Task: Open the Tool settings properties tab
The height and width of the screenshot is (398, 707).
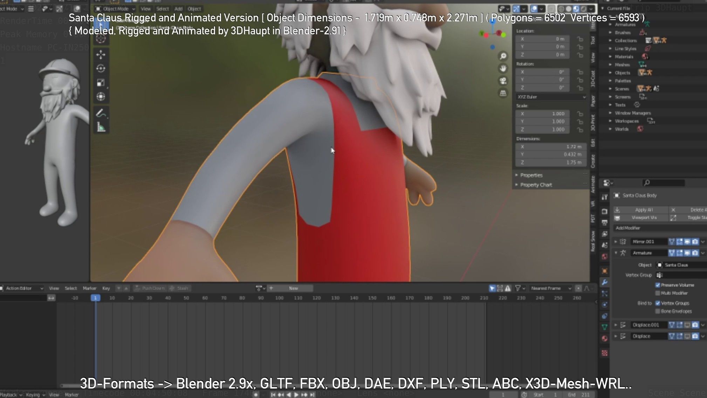Action: (x=605, y=197)
